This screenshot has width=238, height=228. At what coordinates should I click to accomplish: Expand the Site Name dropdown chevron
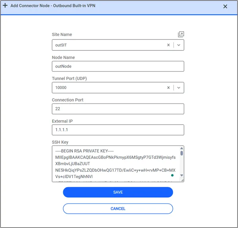coord(179,45)
